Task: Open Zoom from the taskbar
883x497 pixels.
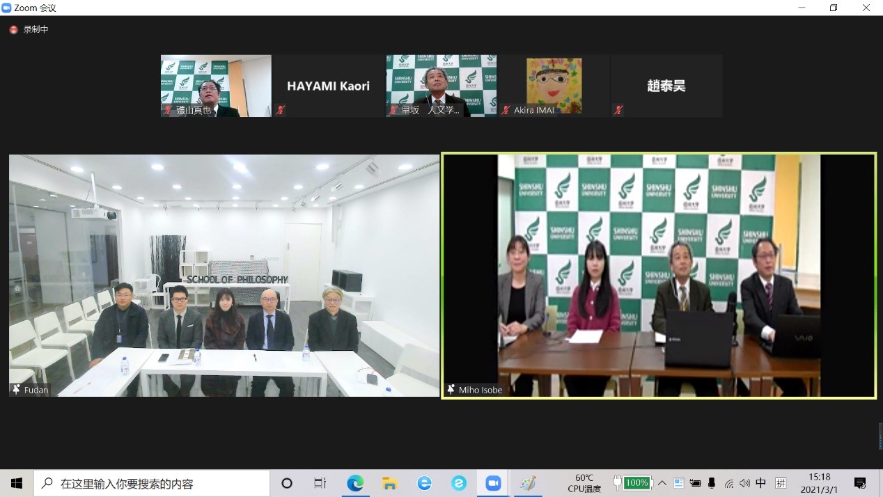Action: click(493, 483)
